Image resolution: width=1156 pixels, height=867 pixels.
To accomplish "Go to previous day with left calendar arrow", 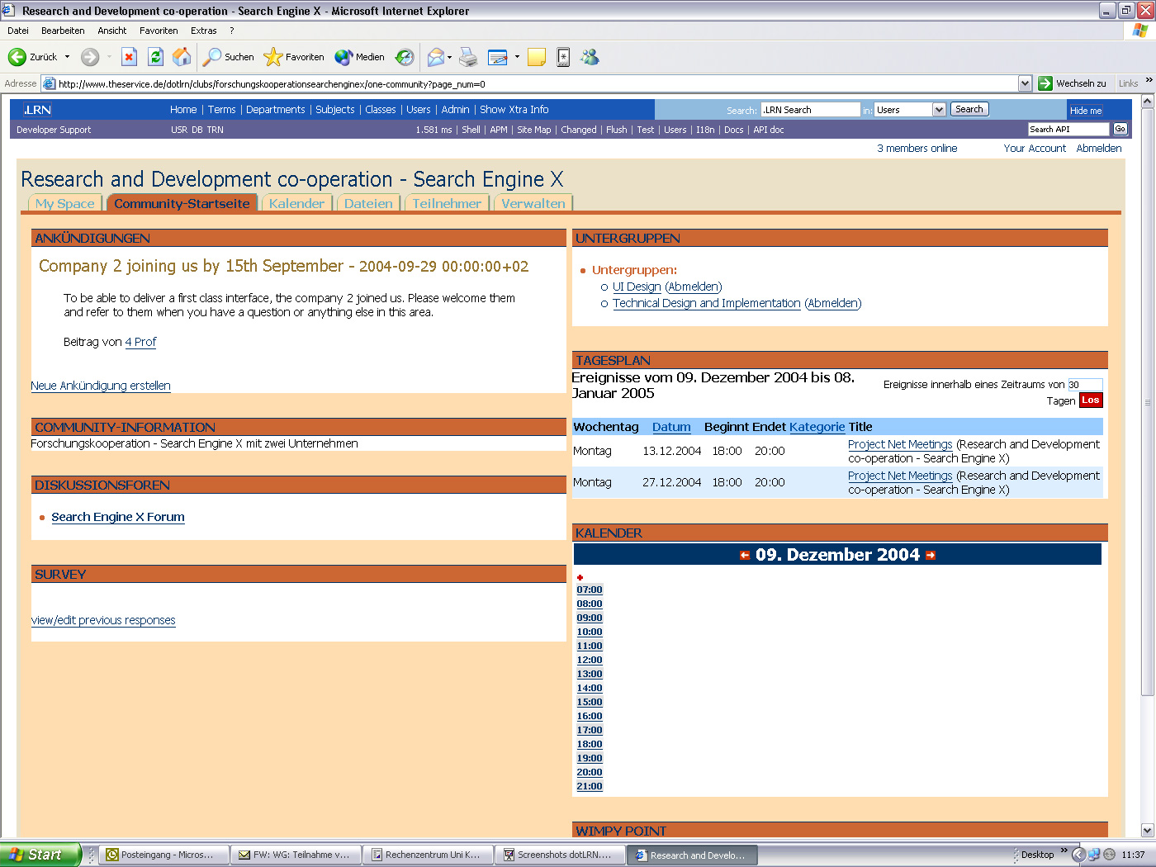I will pyautogui.click(x=745, y=555).
